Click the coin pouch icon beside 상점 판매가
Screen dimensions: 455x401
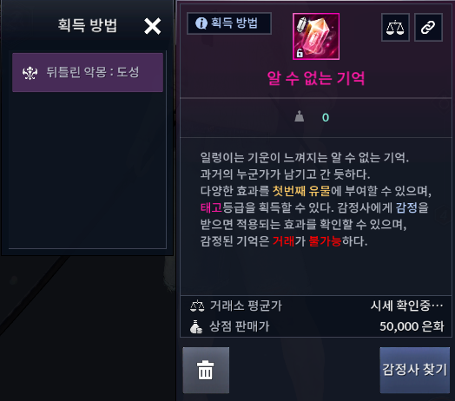pyautogui.click(x=196, y=326)
